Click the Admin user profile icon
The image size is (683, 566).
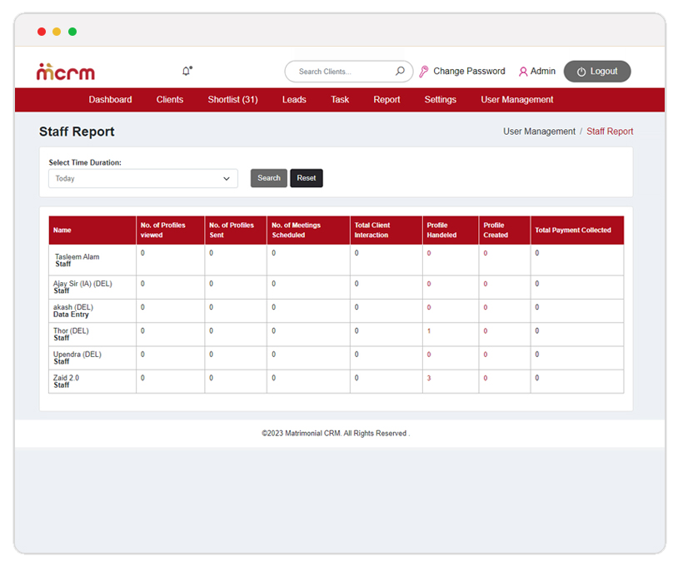[x=523, y=72]
